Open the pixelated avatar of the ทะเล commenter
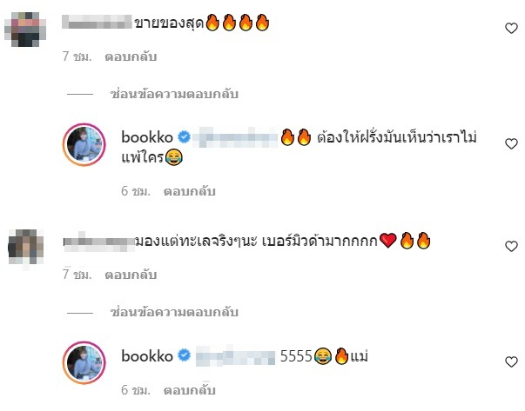 pyautogui.click(x=25, y=248)
